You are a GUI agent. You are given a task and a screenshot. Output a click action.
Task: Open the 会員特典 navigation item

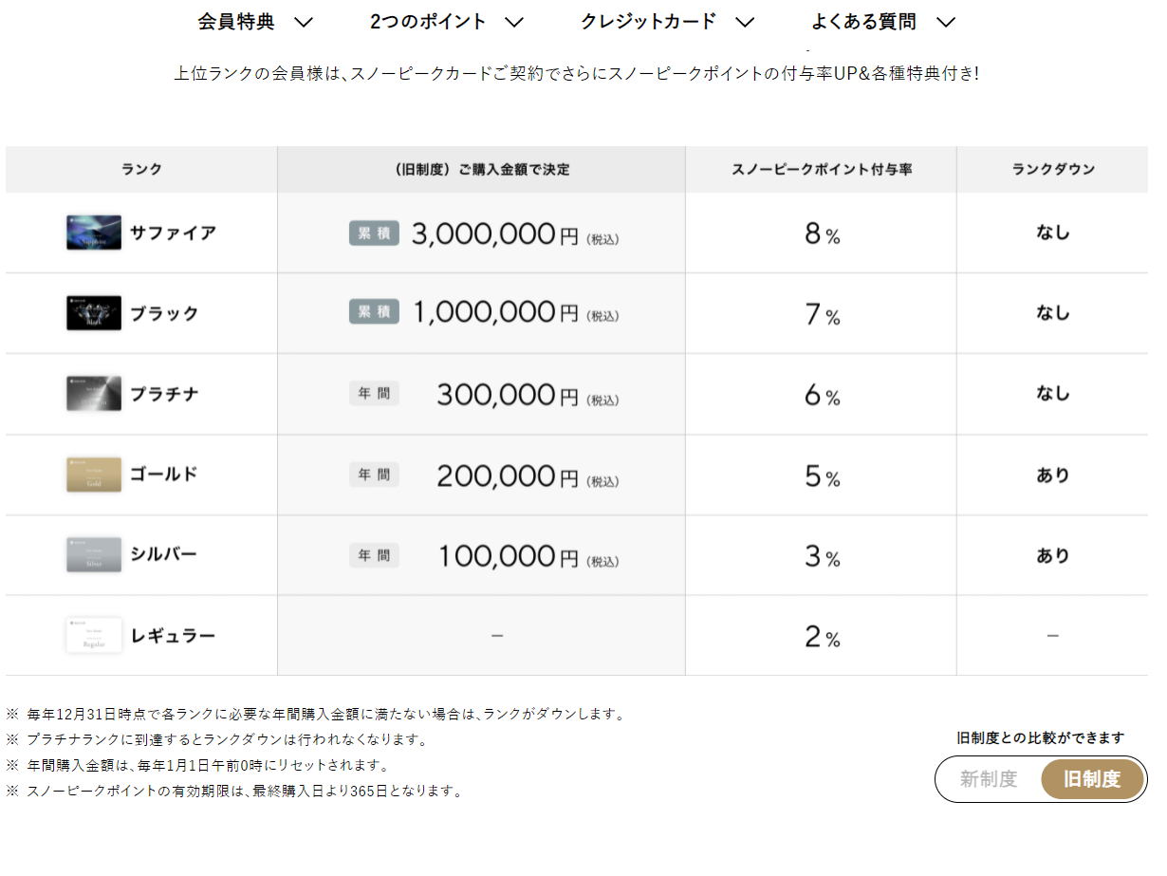coord(236,22)
